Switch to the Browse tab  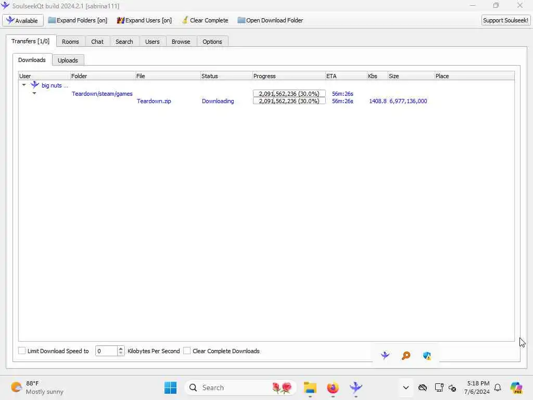[x=181, y=42]
